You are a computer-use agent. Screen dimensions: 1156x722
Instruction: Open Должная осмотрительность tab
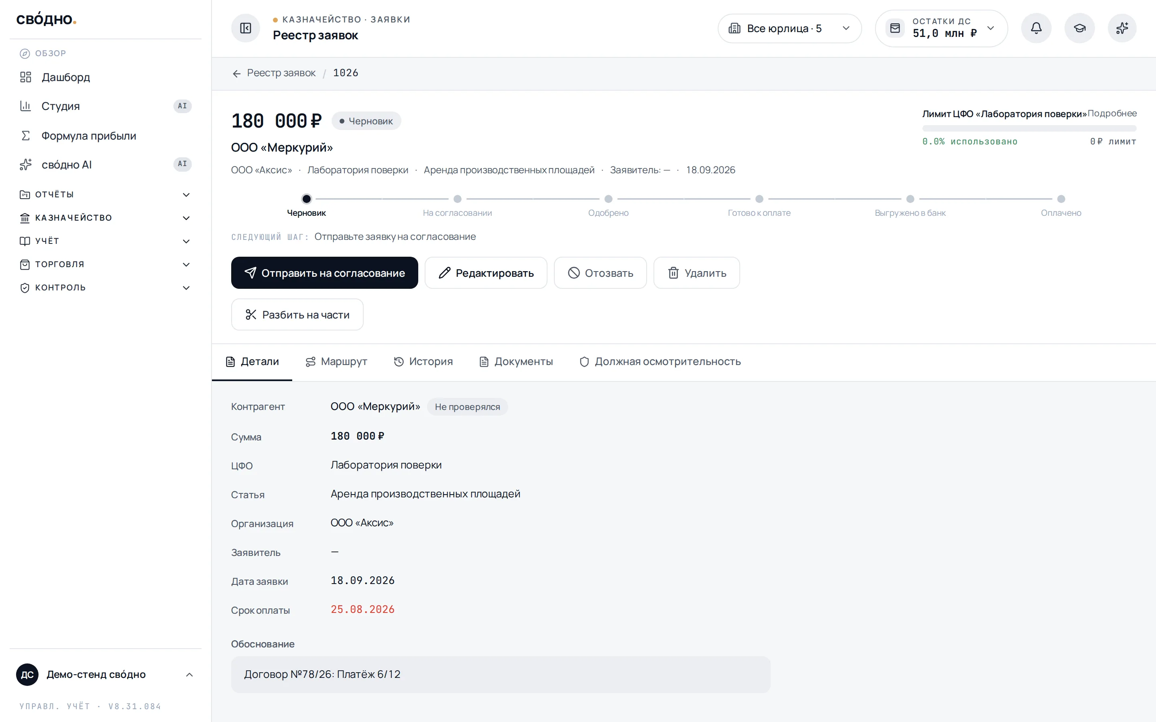tap(660, 361)
